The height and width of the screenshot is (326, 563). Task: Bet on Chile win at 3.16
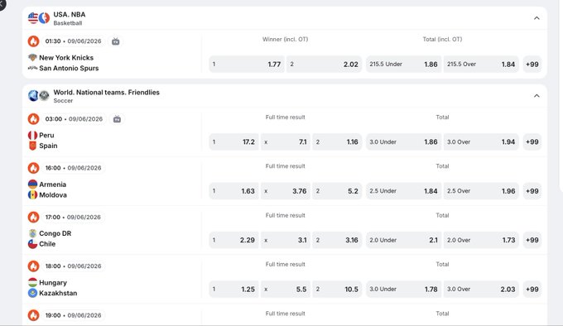[337, 240]
